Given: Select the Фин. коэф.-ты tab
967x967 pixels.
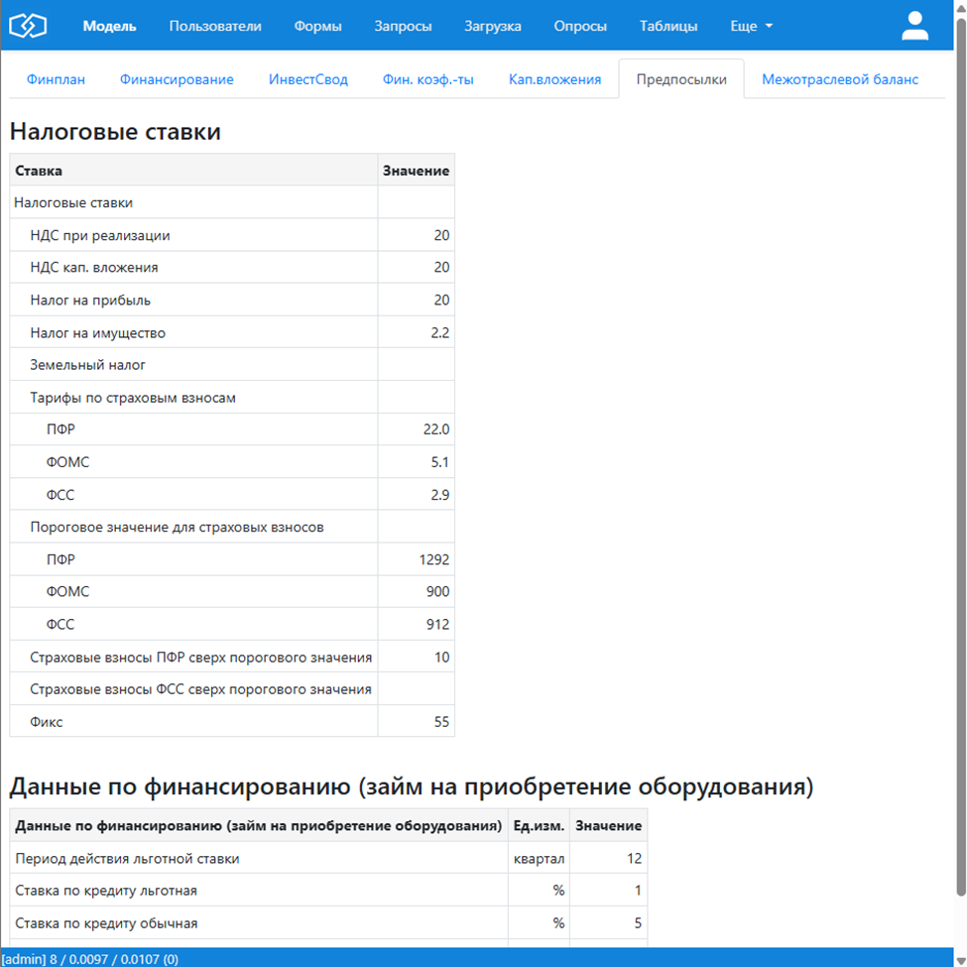Looking at the screenshot, I should (428, 79).
